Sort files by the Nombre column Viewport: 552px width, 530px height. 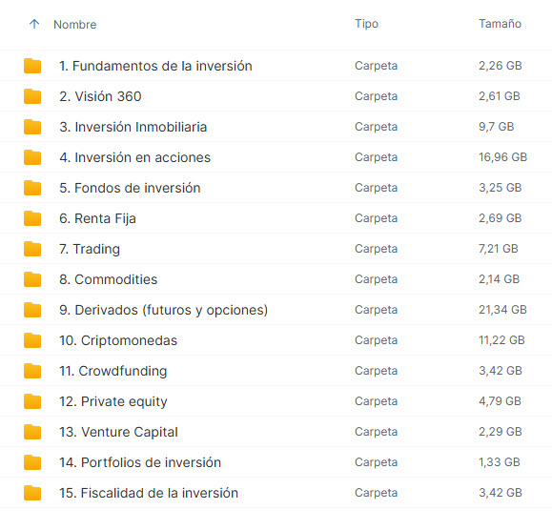pyautogui.click(x=75, y=24)
